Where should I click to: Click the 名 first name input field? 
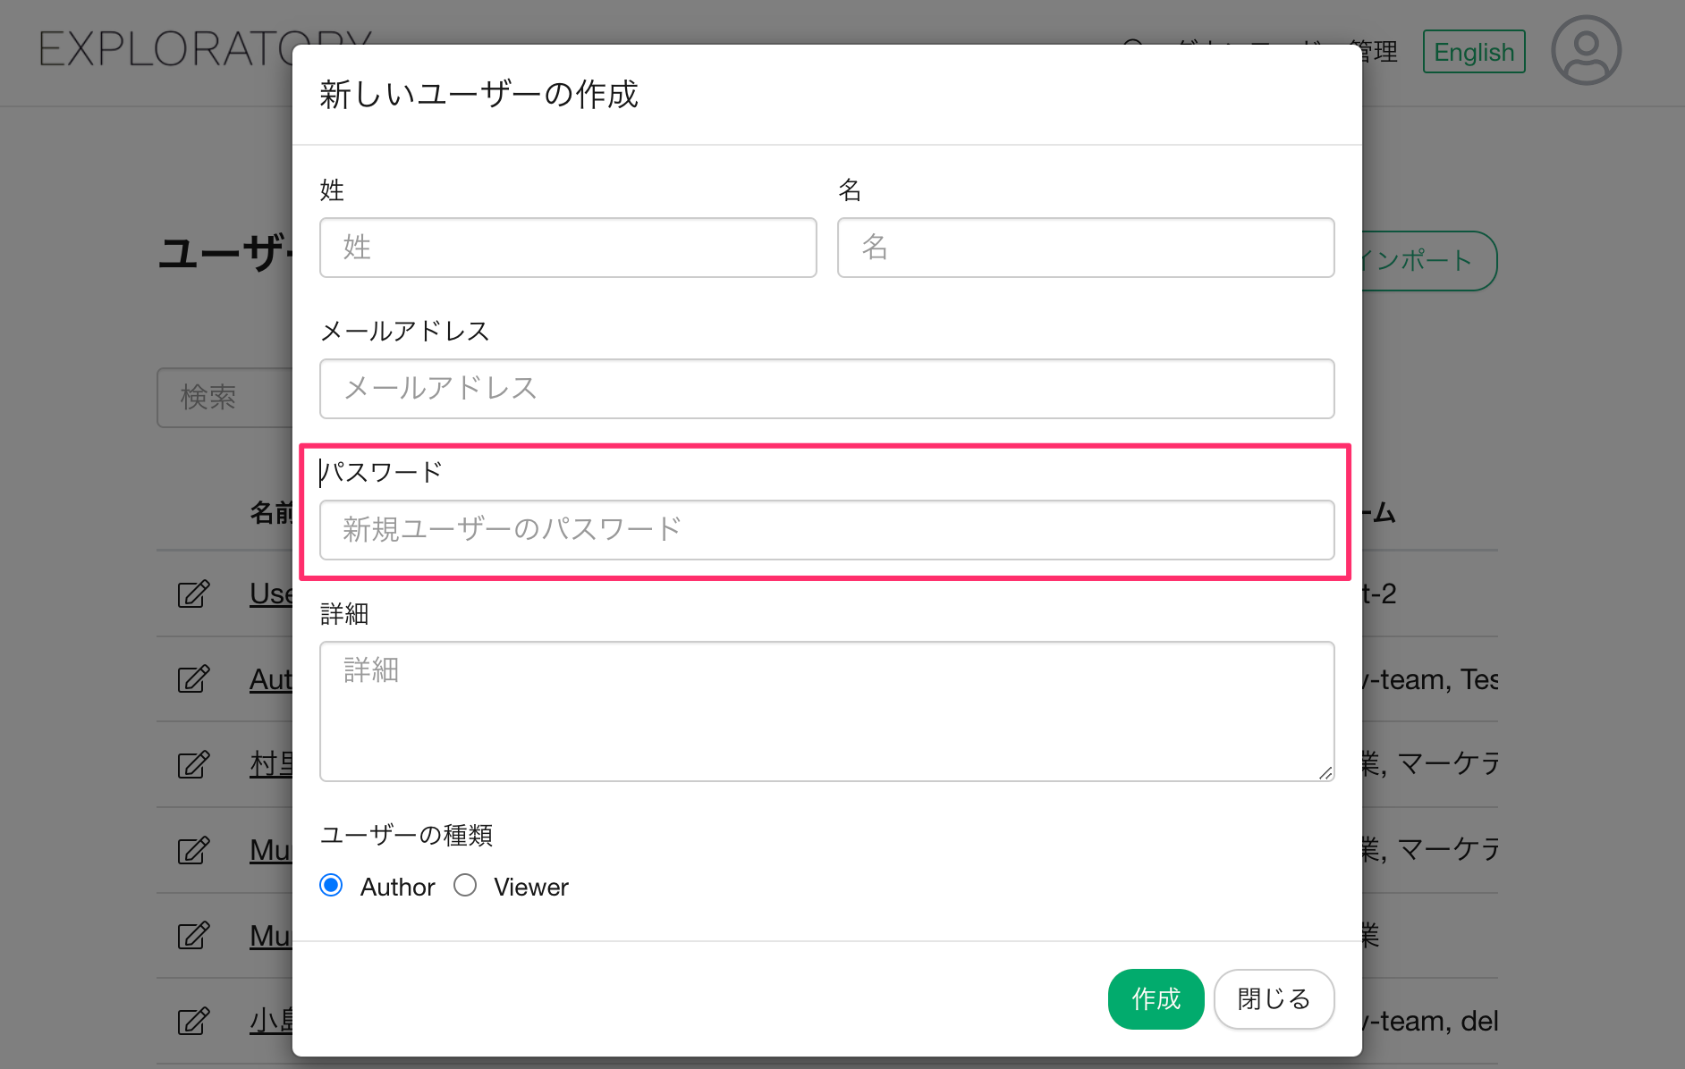1086,248
